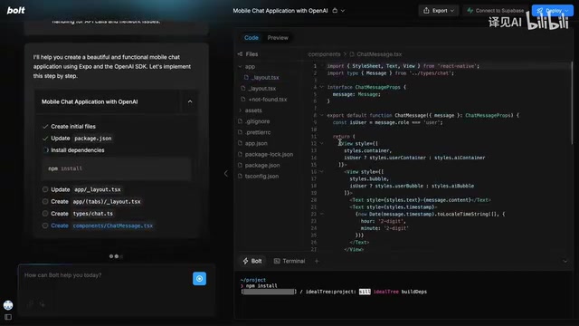
Task: Switch to the Preview tab
Action: pos(278,38)
